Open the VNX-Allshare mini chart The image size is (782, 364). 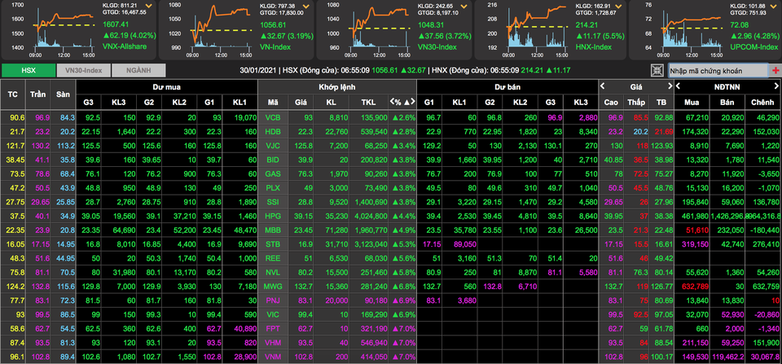tap(52, 30)
